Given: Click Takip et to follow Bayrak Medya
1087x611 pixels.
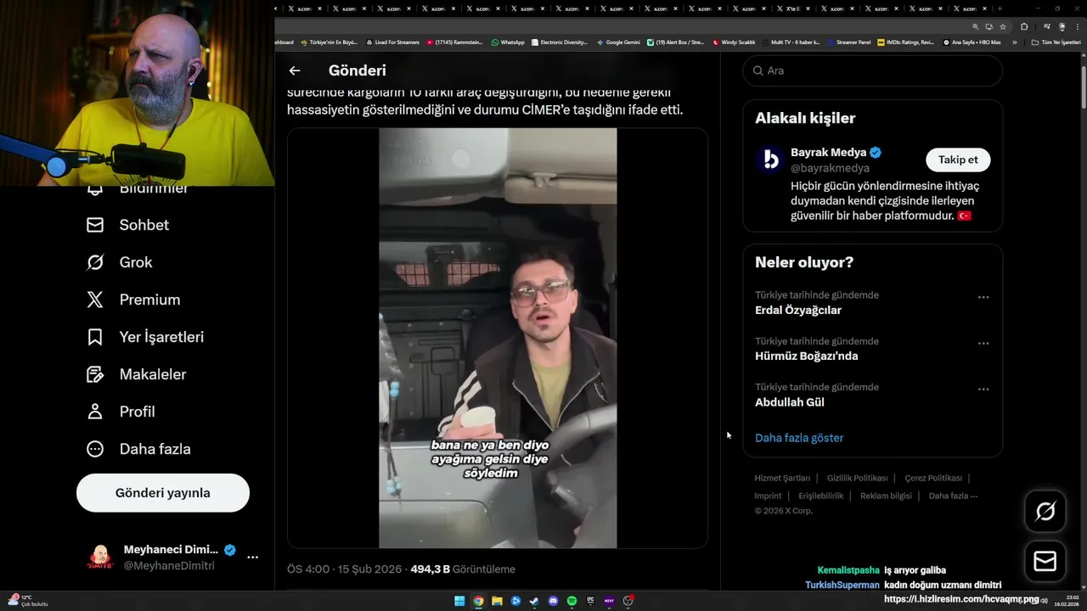Looking at the screenshot, I should tap(958, 160).
